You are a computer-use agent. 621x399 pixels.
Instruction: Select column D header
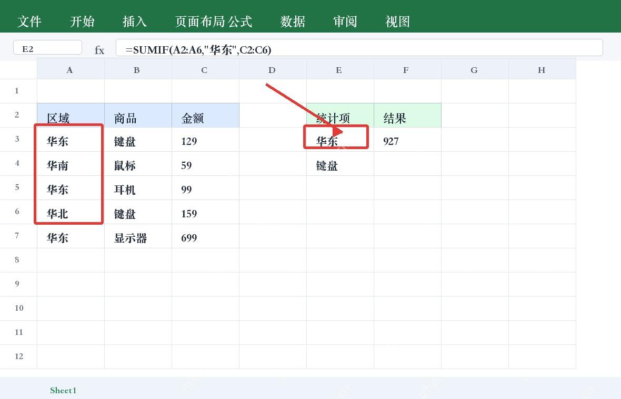point(273,69)
